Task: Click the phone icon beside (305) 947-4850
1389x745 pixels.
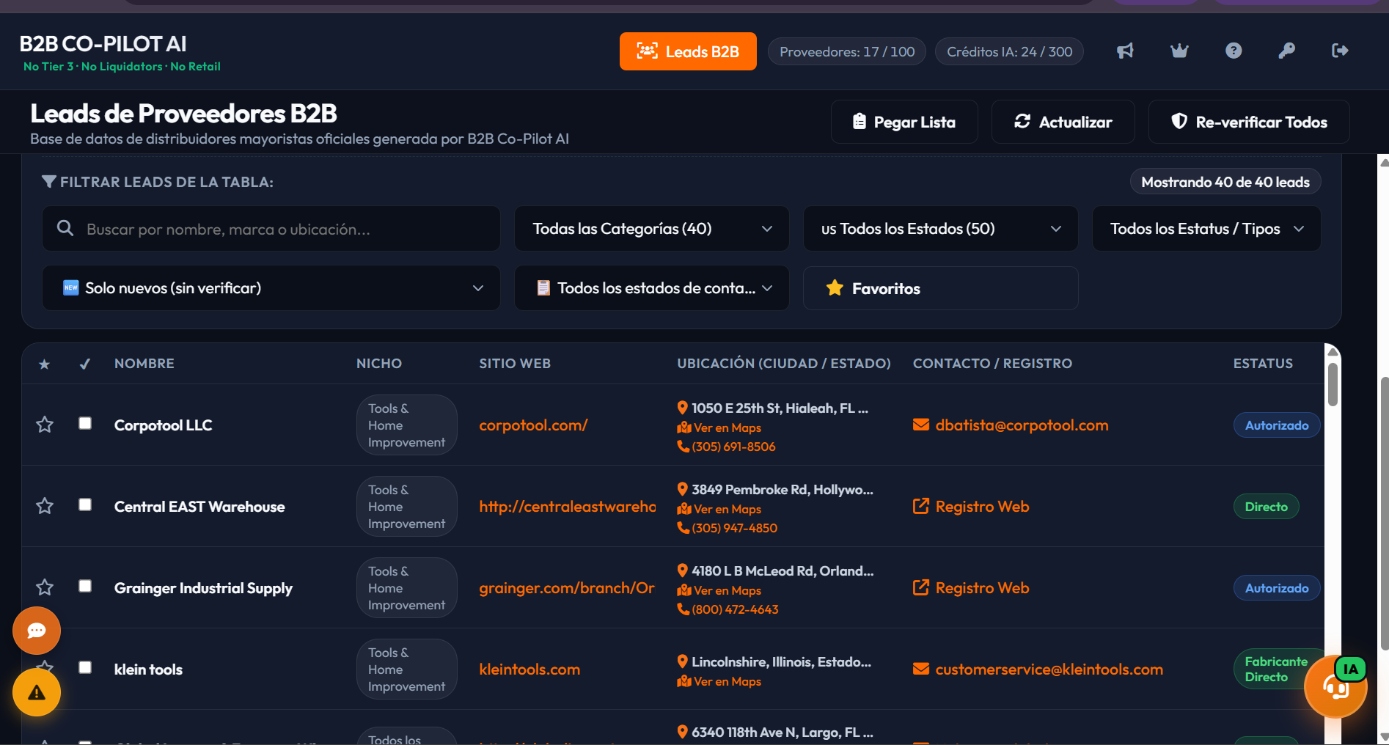Action: coord(683,528)
